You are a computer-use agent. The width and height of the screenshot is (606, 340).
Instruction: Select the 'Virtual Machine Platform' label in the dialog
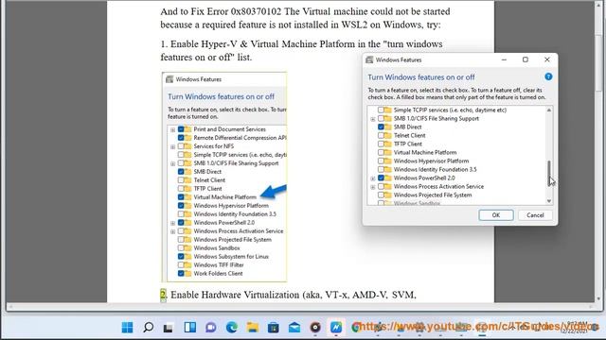tap(425, 152)
